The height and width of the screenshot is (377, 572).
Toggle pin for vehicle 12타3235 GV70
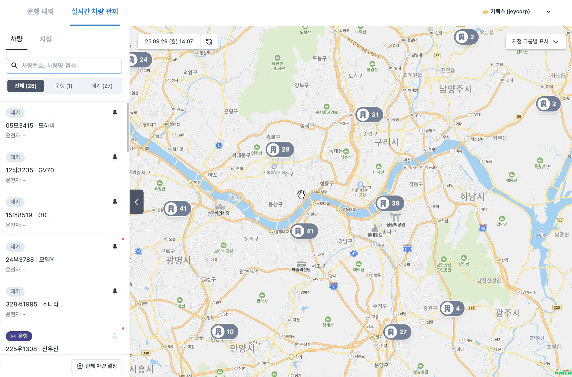[115, 157]
